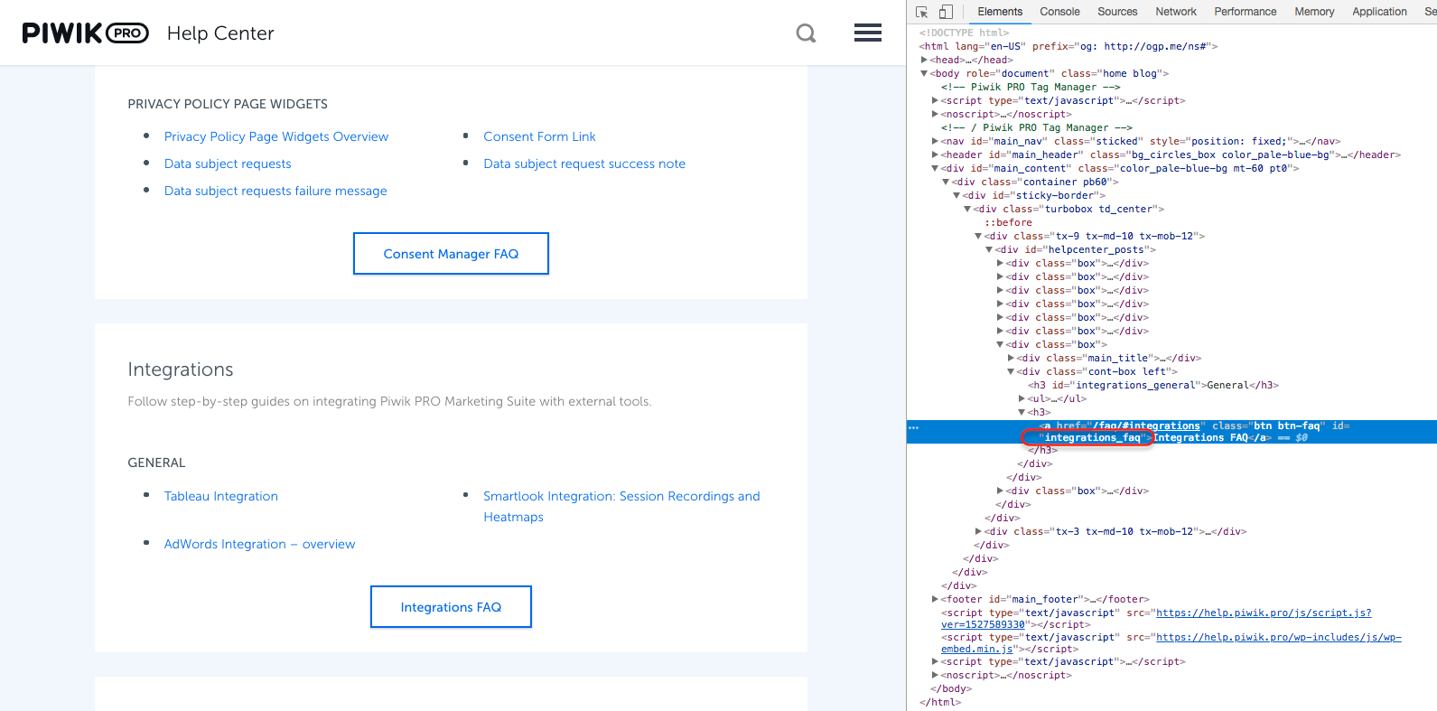Click the Integrations FAQ button

(x=451, y=607)
